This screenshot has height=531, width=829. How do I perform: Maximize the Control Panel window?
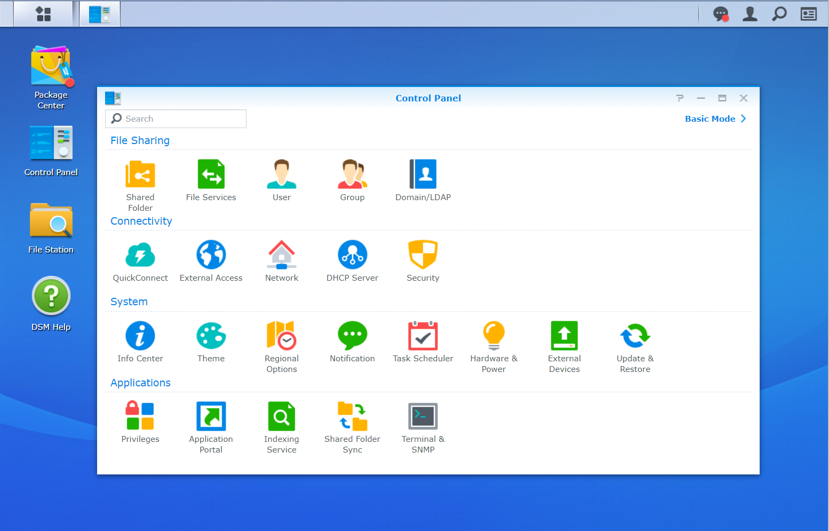click(x=722, y=98)
